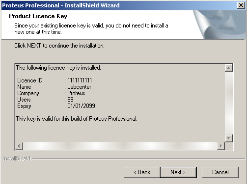Click the scroll left arrow in licence box

pos(19,146)
